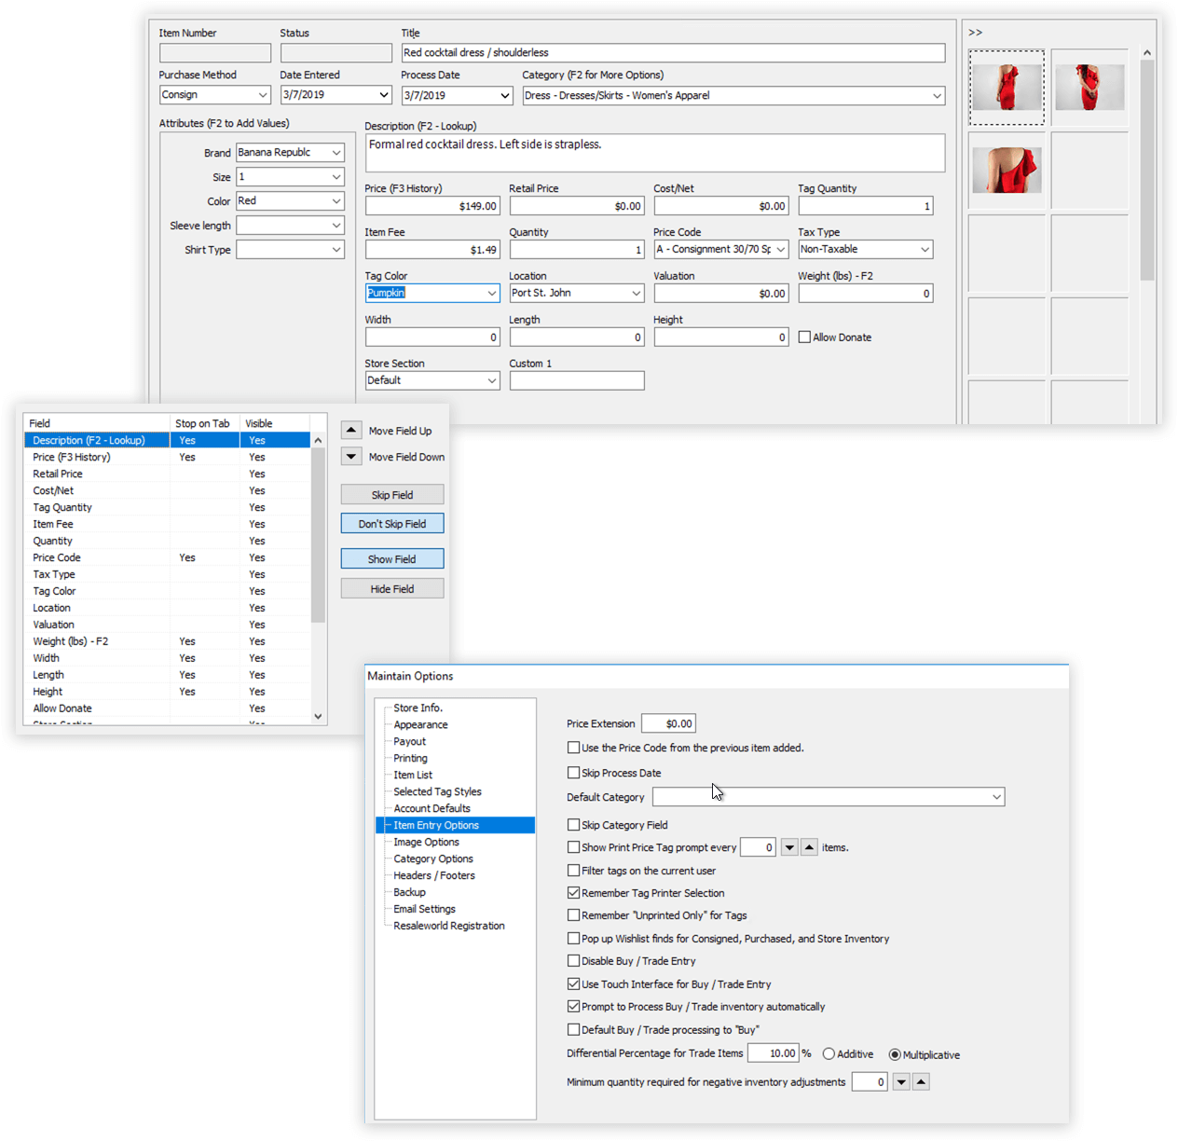Image resolution: width=1178 pixels, height=1141 pixels.
Task: Select Item Entry Options tree item
Action: 436,825
